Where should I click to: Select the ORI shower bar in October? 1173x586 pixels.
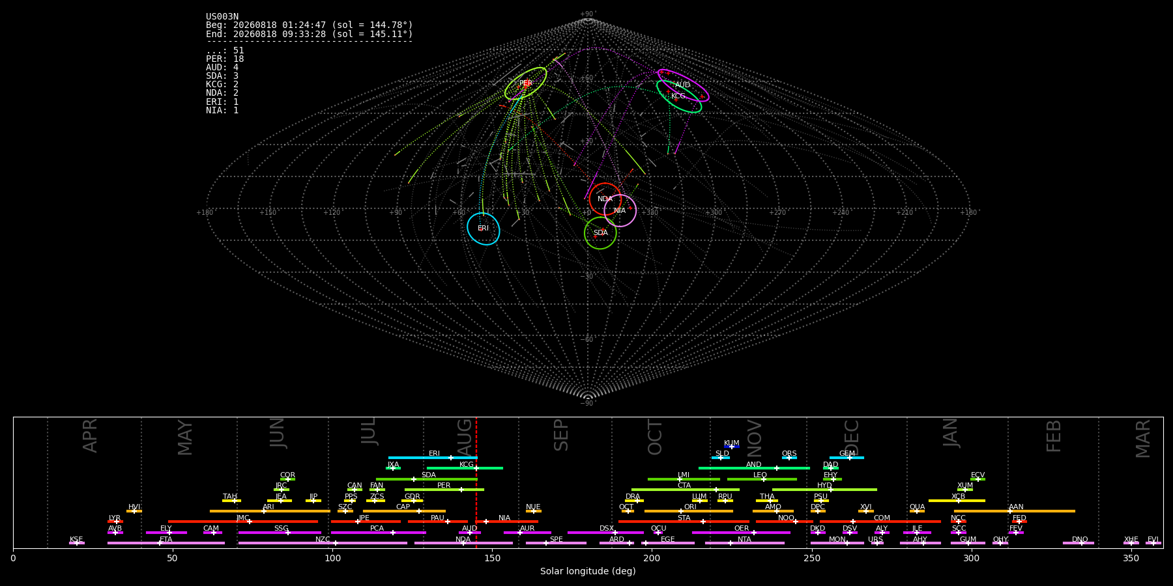(x=689, y=511)
